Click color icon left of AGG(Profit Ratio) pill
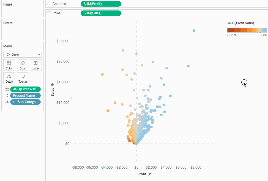Viewport: 268px width, 181px height. (x=7, y=89)
